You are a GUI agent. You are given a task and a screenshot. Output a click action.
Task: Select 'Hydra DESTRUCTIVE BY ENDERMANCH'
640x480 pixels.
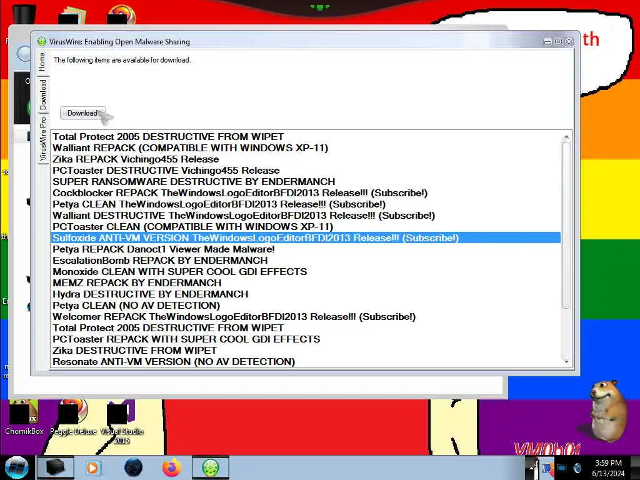click(x=306, y=294)
